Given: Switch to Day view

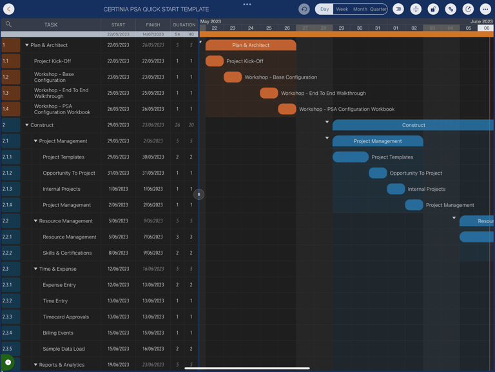Looking at the screenshot, I should [x=324, y=9].
